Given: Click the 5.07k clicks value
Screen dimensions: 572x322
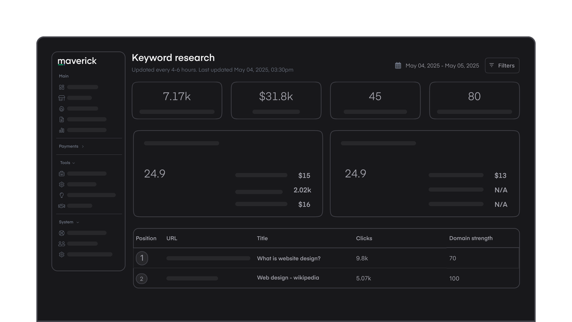Looking at the screenshot, I should pyautogui.click(x=364, y=278).
